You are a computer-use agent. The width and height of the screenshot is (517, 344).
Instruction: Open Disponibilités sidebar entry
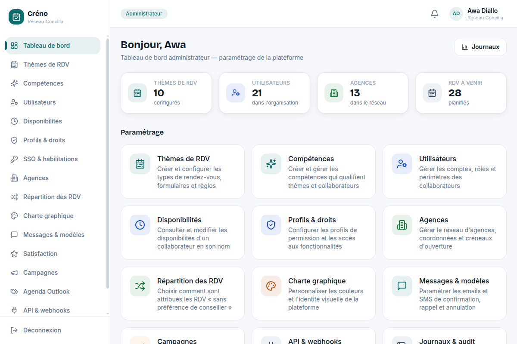coord(53,121)
